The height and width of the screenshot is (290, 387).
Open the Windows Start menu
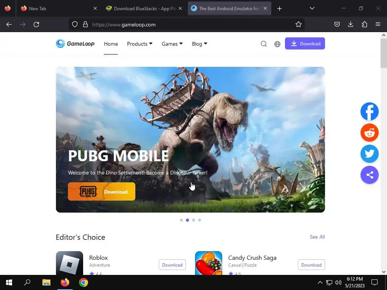[9, 282]
